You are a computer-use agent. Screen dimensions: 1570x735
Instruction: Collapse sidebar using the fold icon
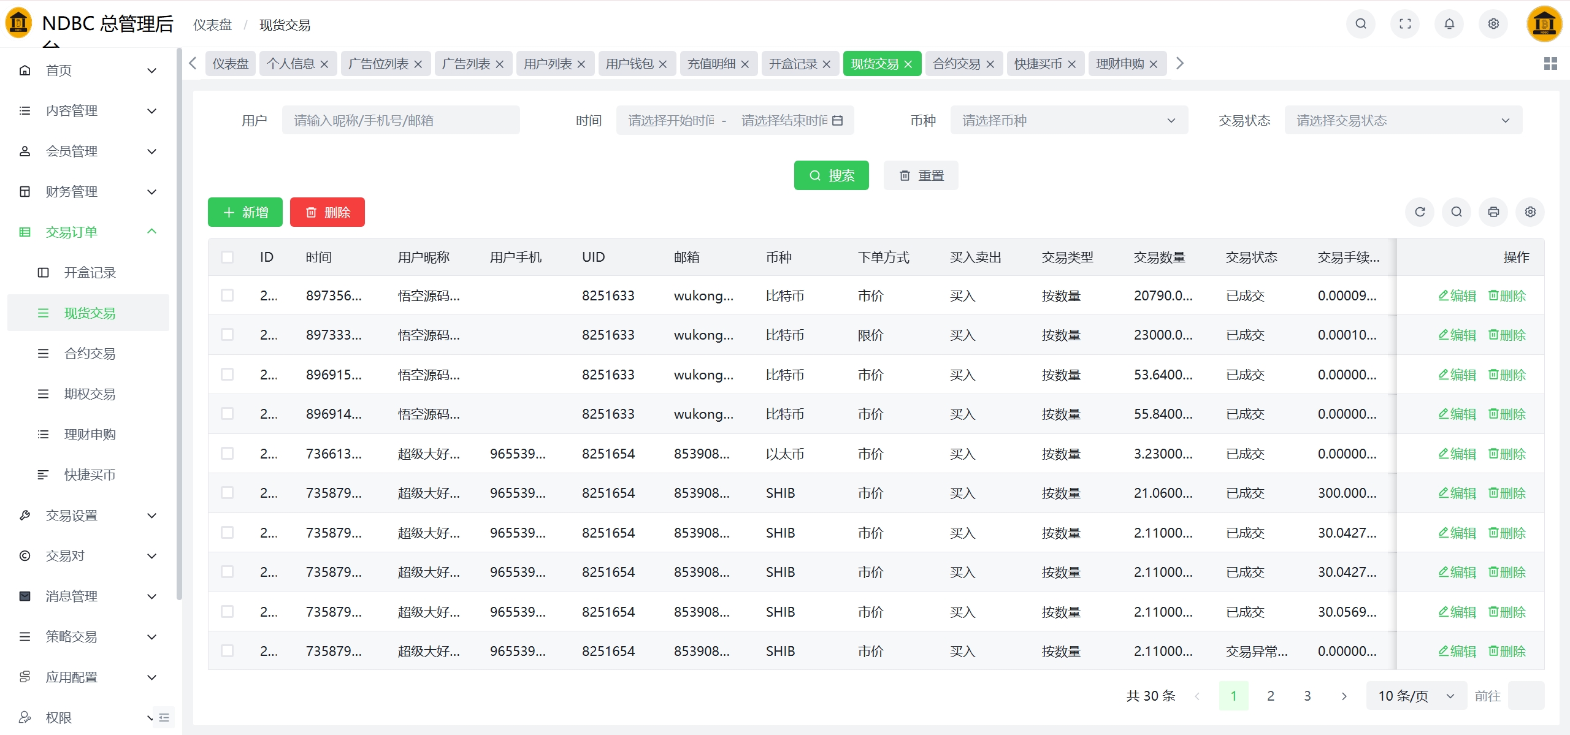coord(164,717)
